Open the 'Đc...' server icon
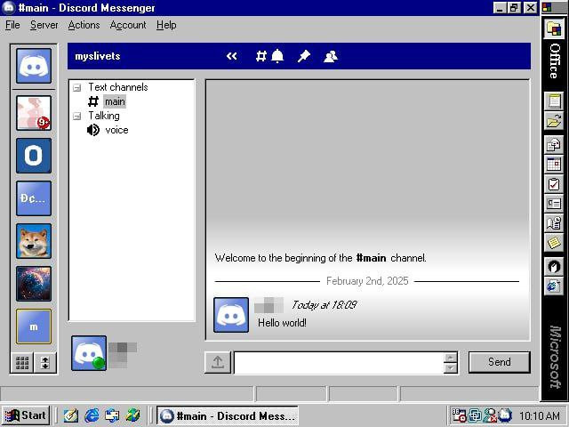 point(34,198)
